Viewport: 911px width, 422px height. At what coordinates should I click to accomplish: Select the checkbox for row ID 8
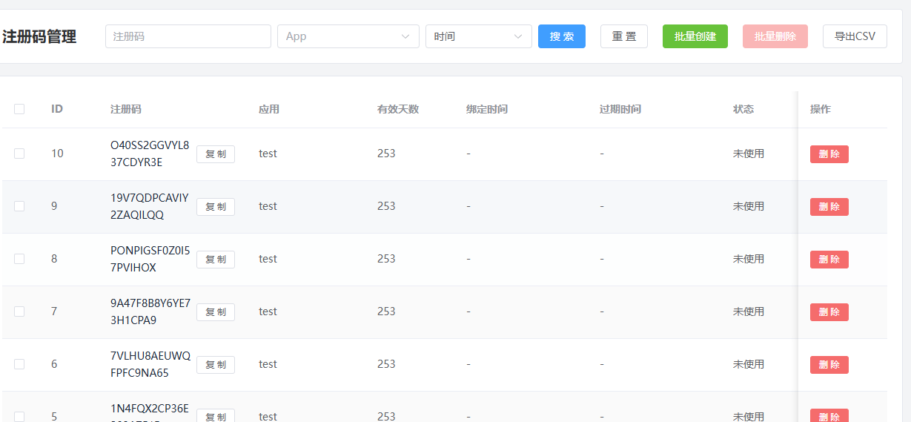[19, 259]
